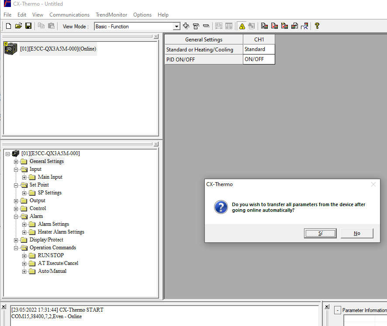Image resolution: width=387 pixels, height=326 pixels.
Task: Expand the Alarm Settings folder
Action: [24, 224]
